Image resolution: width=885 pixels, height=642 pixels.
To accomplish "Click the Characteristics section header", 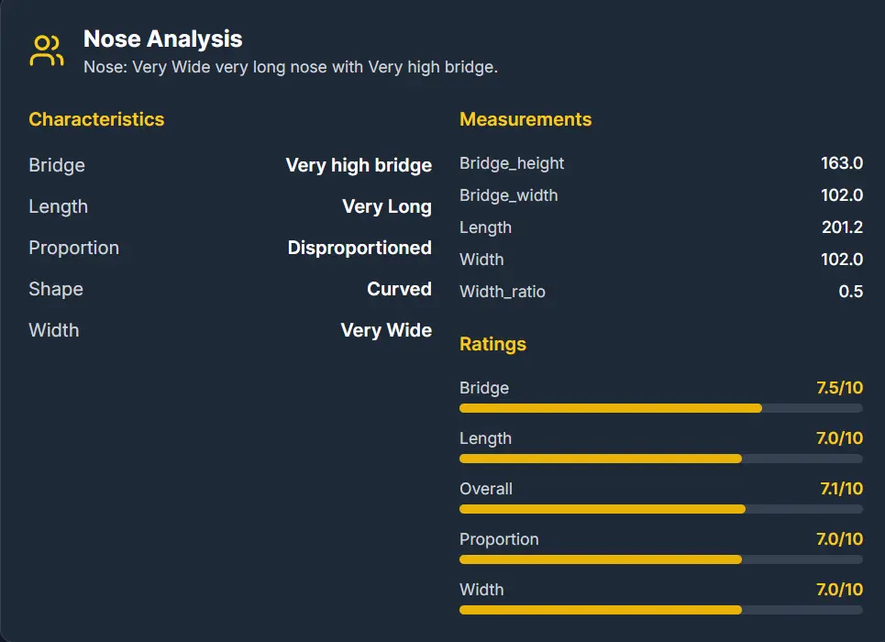I will (95, 119).
